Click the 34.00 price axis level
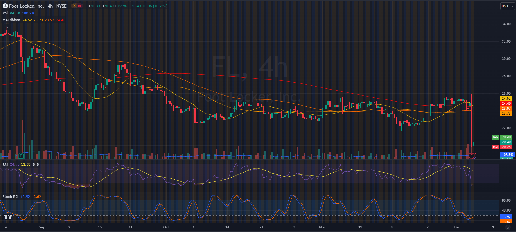The width and height of the screenshot is (516, 232). (506, 24)
